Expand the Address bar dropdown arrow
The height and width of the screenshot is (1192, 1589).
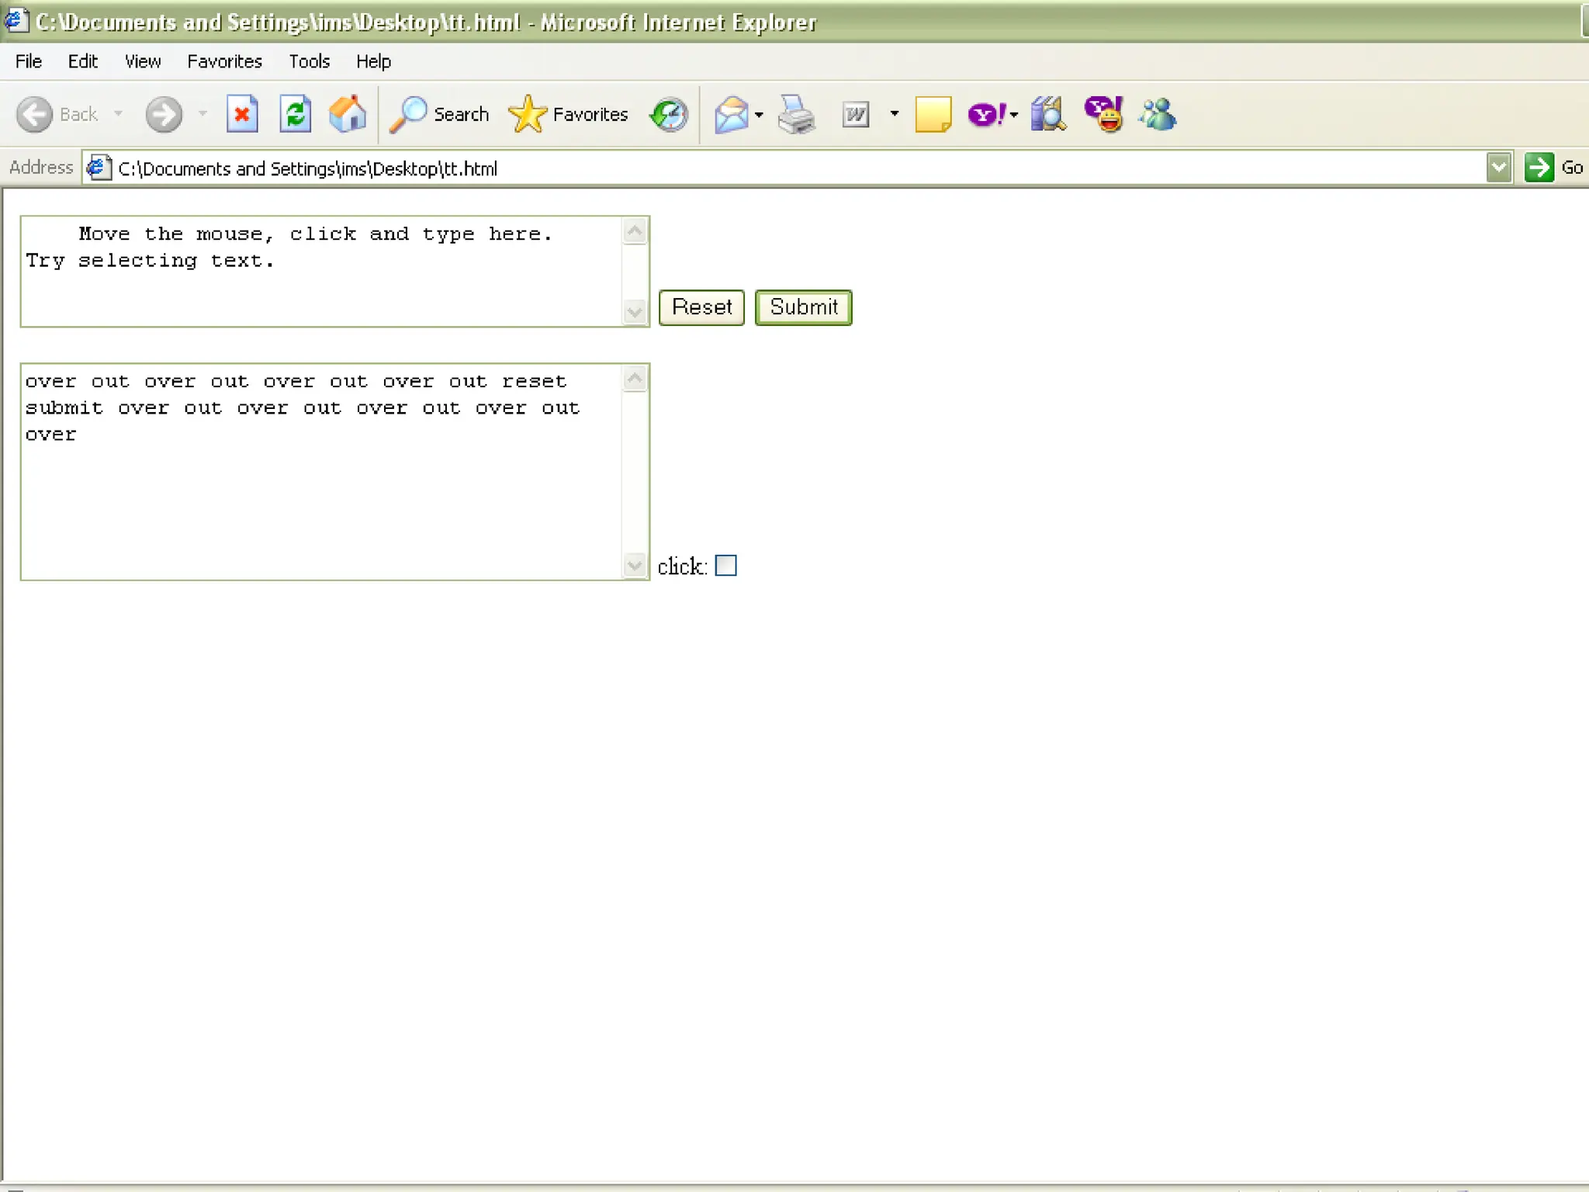1498,168
